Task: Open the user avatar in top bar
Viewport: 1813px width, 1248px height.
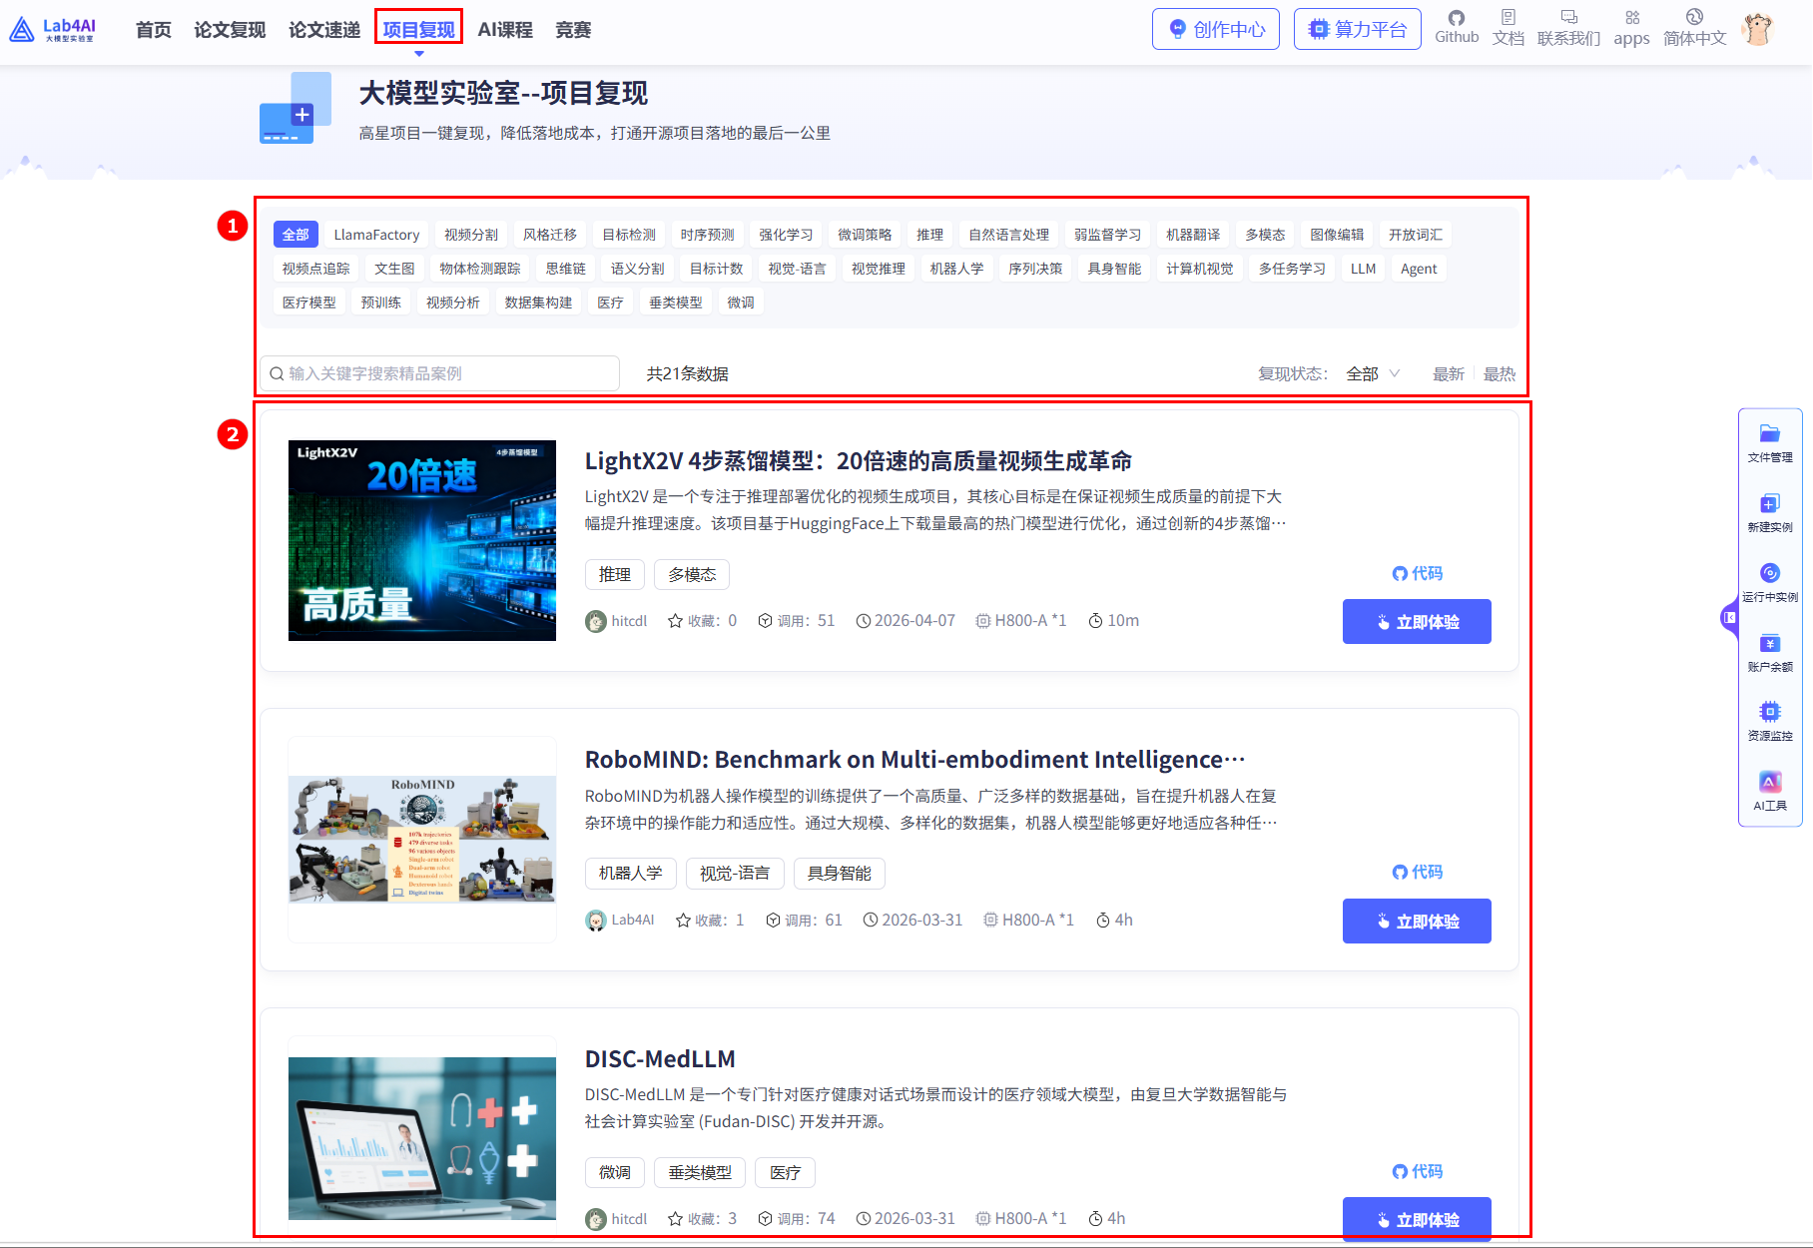Action: (1757, 29)
